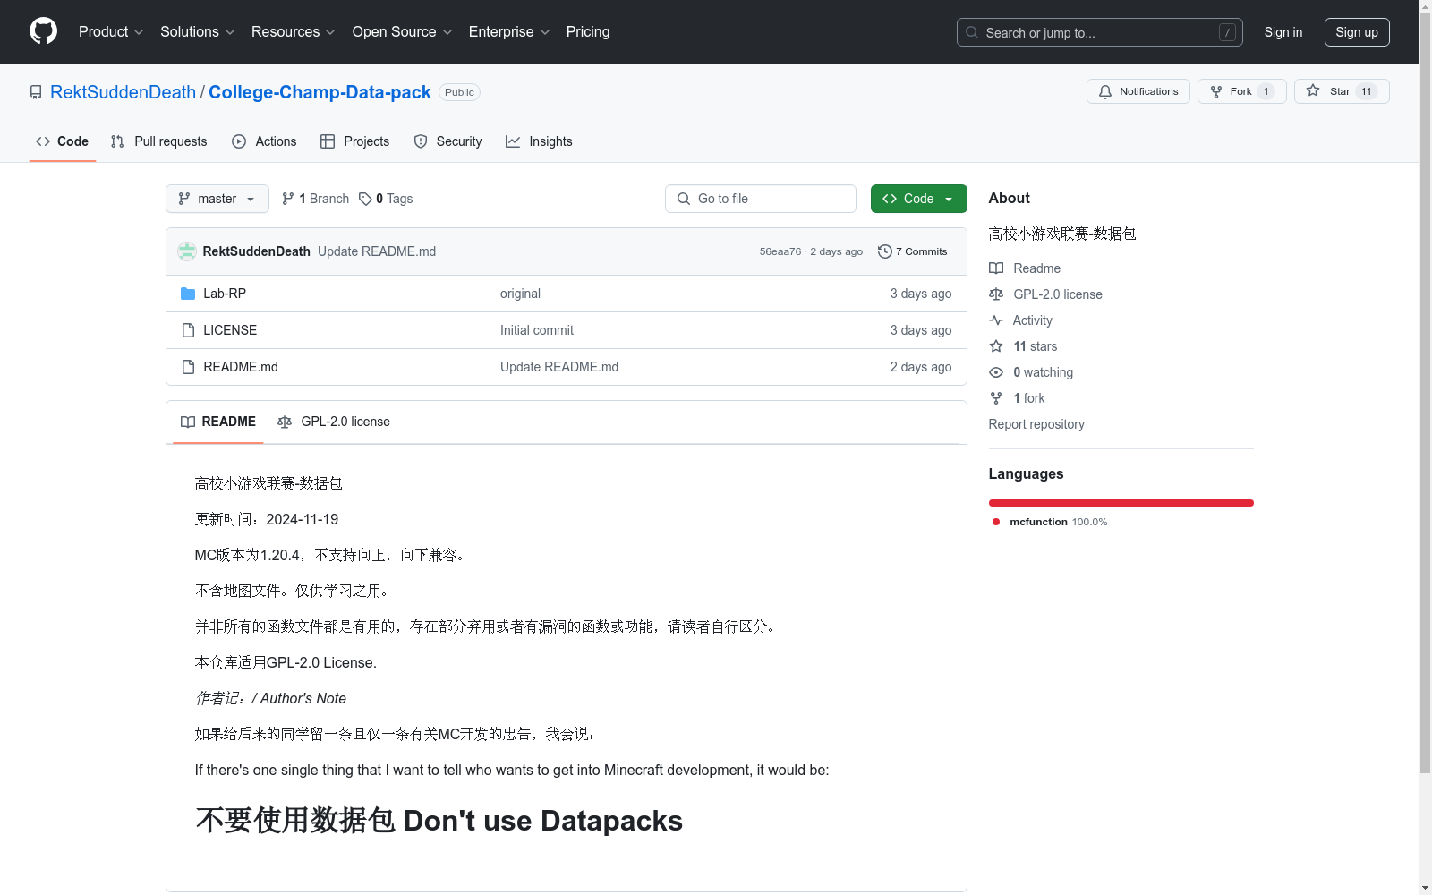The image size is (1432, 895).
Task: Open the Lab-RP folder icon
Action: (188, 294)
